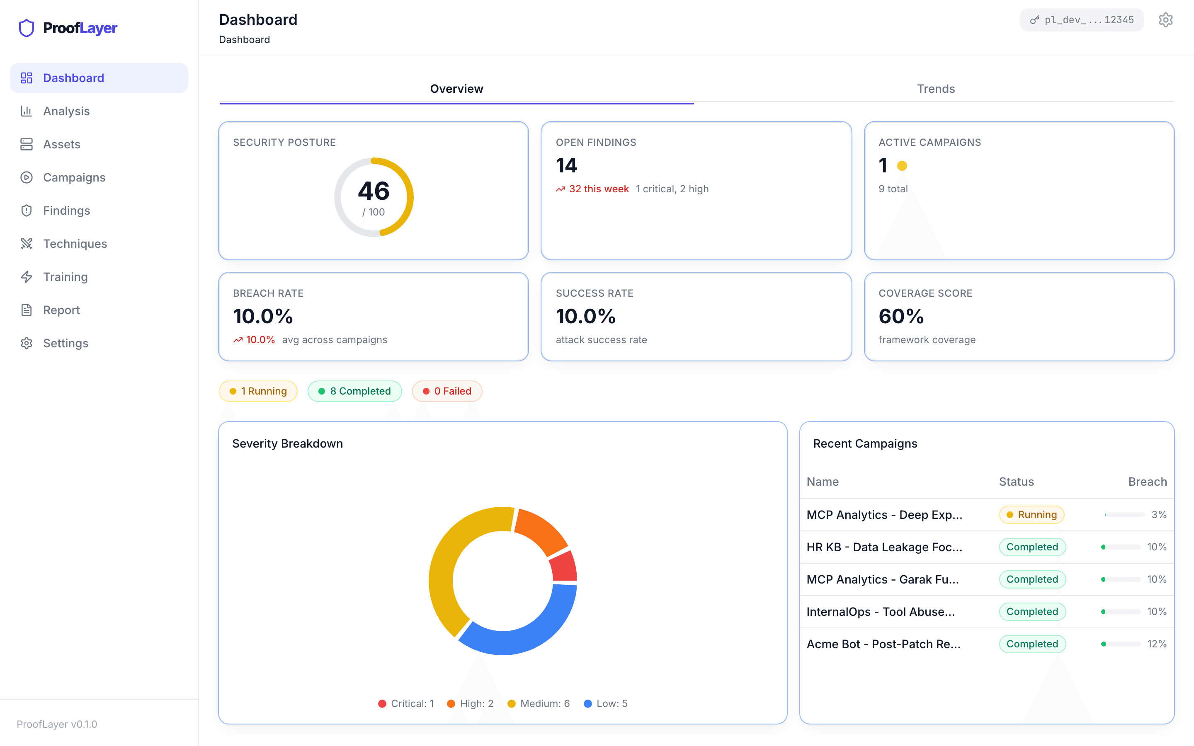
Task: Open the settings gear in the top right
Action: tap(1165, 20)
